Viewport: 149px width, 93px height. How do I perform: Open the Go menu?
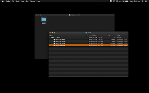[27, 1]
